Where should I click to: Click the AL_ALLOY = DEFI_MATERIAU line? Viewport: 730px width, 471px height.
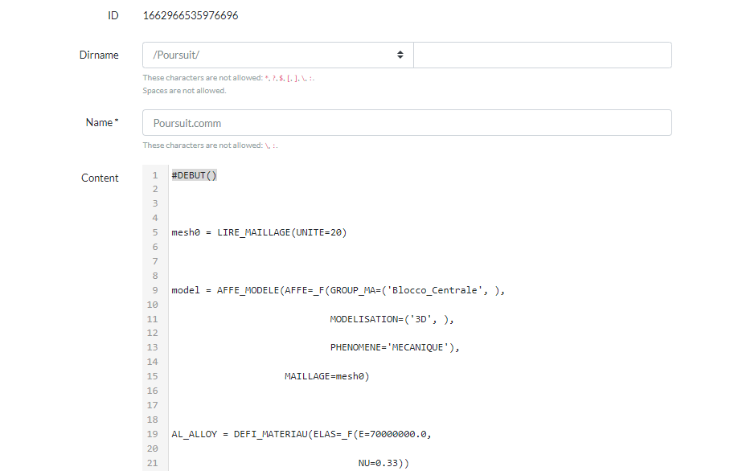tap(301, 434)
